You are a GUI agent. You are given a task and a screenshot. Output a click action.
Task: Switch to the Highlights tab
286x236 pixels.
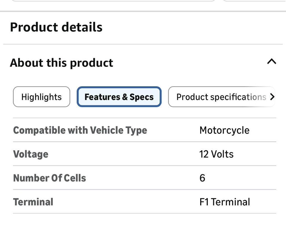41,97
